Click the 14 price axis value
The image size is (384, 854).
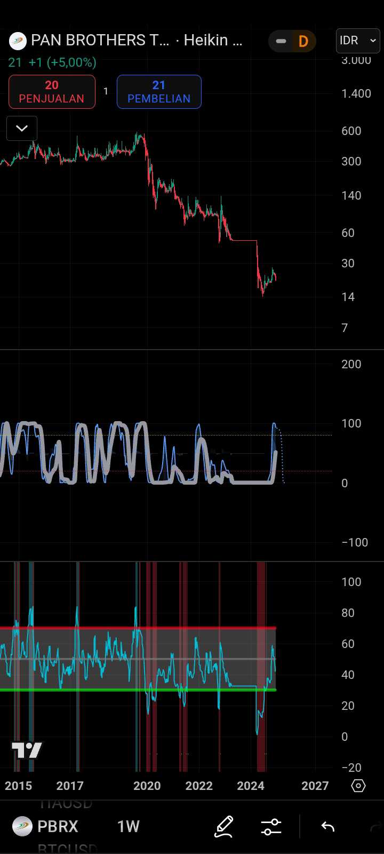(348, 297)
